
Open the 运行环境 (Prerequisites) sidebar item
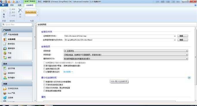[x=17, y=68]
